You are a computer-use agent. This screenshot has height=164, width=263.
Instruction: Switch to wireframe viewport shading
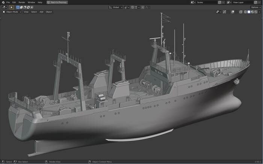pos(245,12)
